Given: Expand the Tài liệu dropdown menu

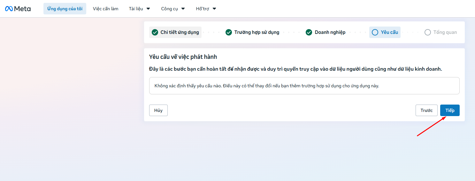Looking at the screenshot, I should point(140,9).
